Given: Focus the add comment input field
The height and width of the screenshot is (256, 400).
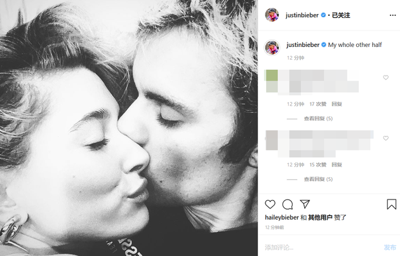Looking at the screenshot, I should 321,247.
